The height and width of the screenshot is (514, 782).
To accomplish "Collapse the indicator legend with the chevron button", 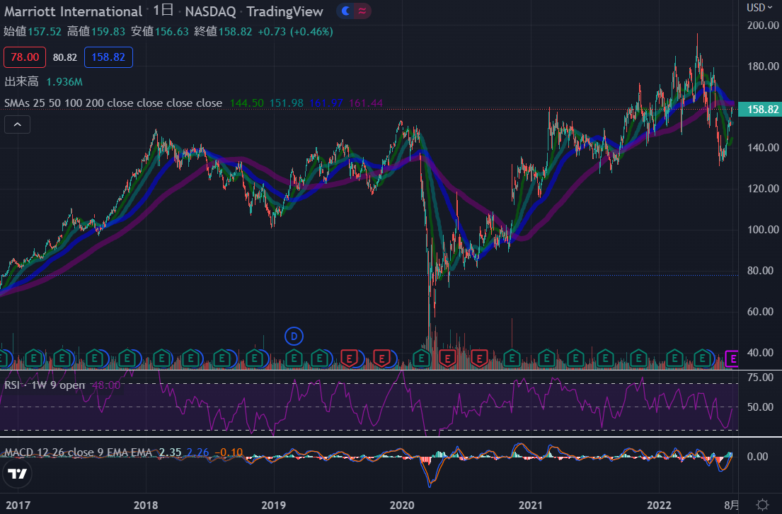I will click(x=18, y=124).
